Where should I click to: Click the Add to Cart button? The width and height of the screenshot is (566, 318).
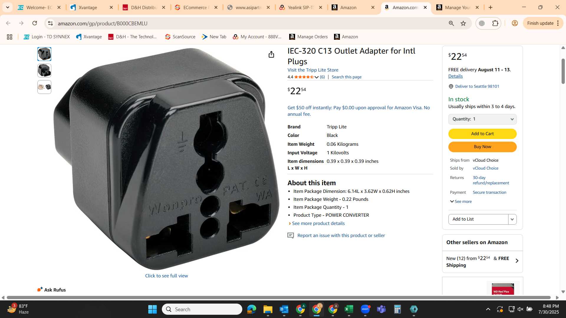482,134
